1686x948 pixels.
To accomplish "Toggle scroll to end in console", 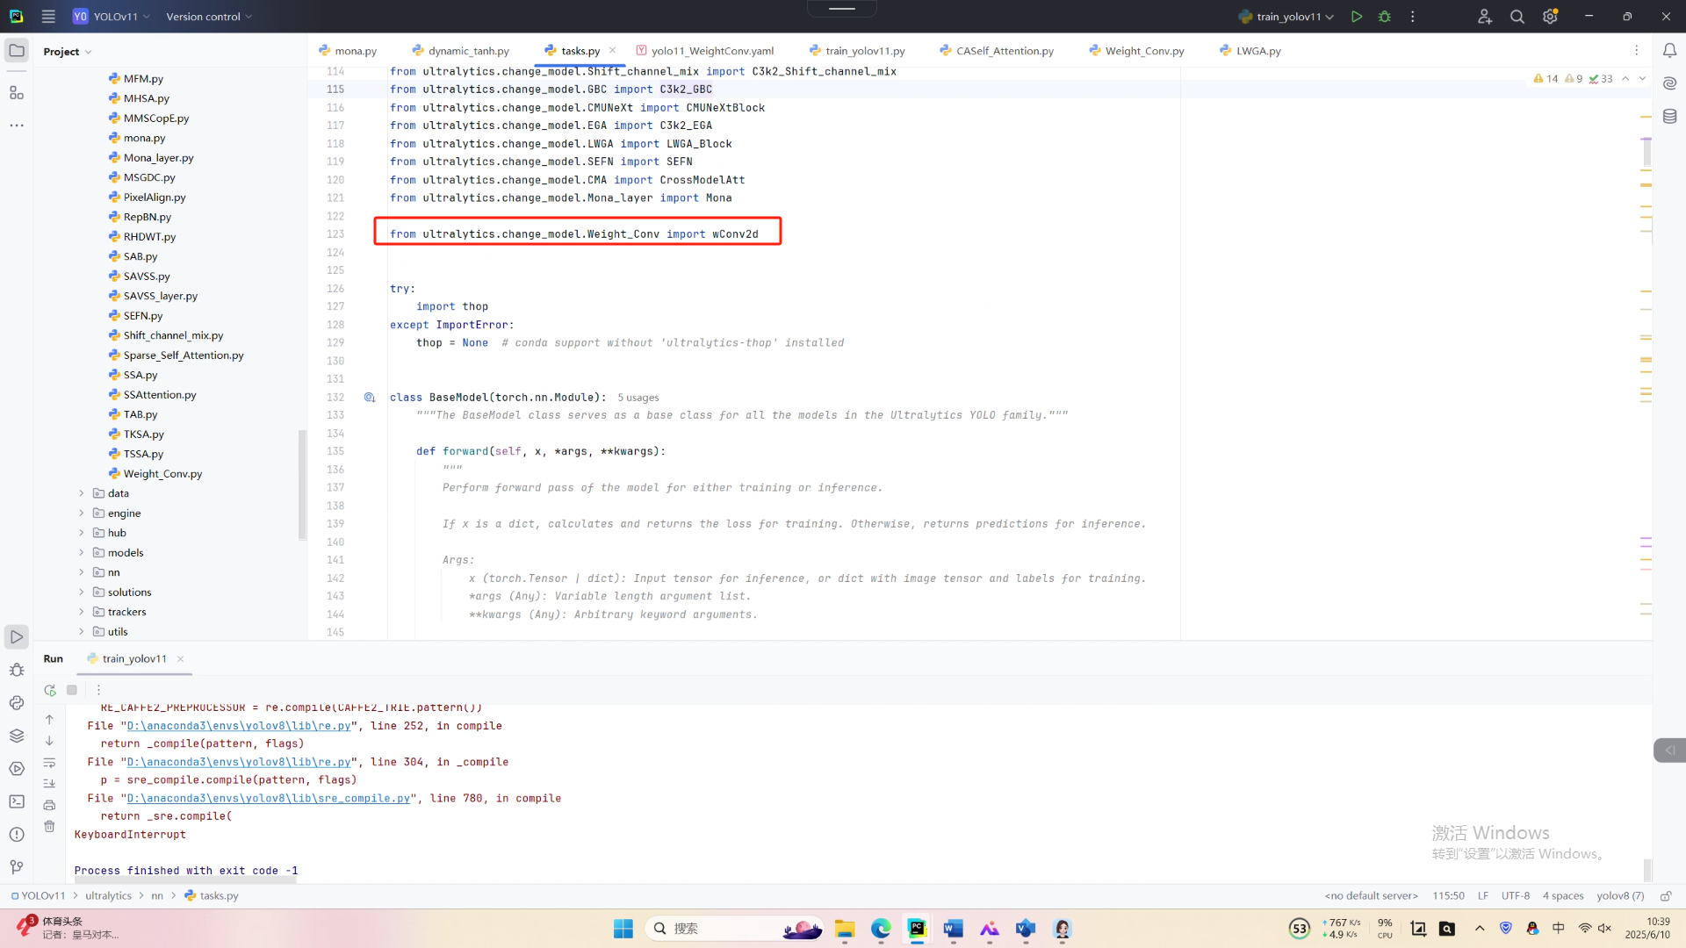I will [x=49, y=783].
